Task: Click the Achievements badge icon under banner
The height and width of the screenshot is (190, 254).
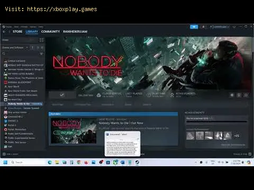Action: click(172, 95)
